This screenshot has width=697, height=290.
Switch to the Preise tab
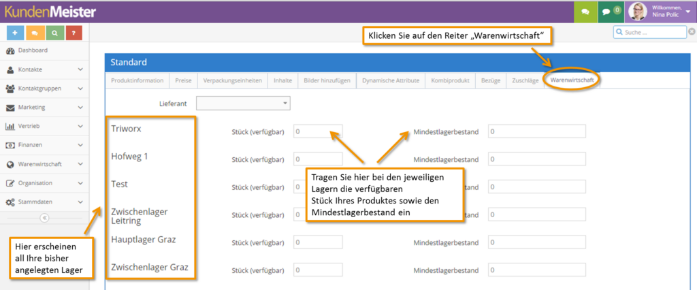(x=183, y=80)
